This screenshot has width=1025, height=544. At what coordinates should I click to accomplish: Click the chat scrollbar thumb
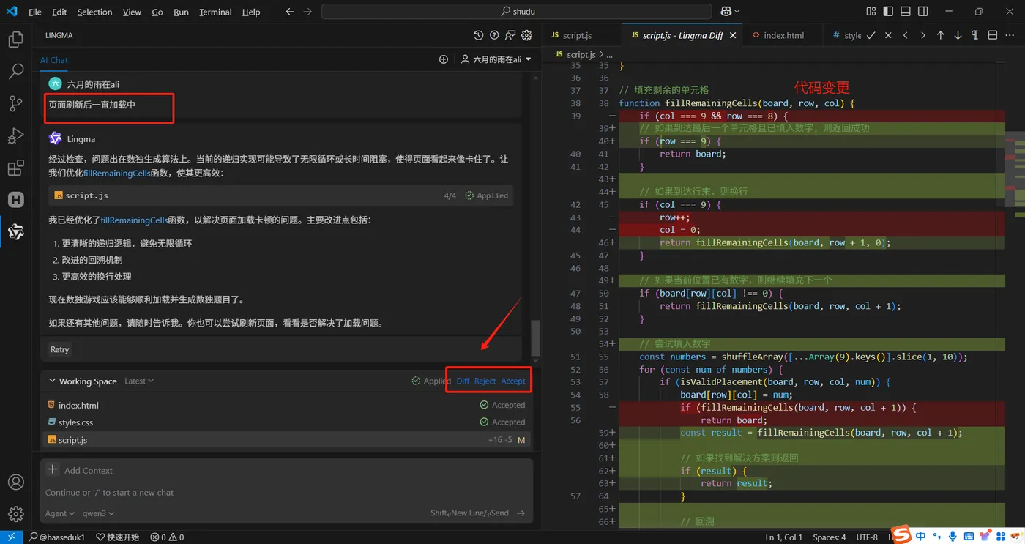536,338
